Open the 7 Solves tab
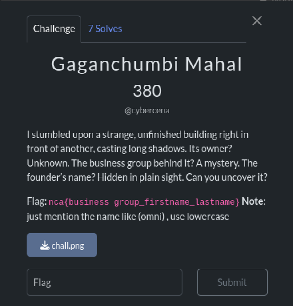The width and height of the screenshot is (293, 306). point(105,29)
